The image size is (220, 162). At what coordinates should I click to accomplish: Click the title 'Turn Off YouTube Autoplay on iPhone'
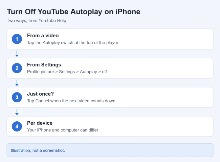tap(73, 12)
